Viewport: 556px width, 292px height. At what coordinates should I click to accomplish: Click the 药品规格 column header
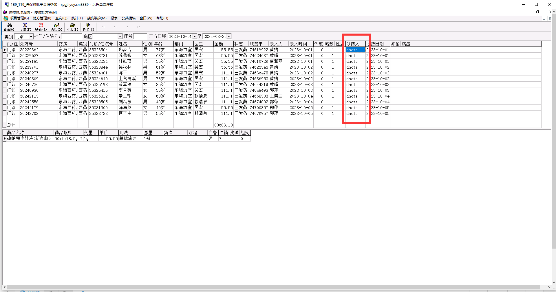click(69, 133)
